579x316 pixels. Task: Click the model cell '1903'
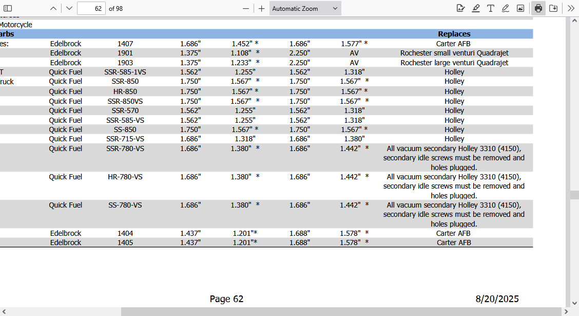(x=125, y=63)
